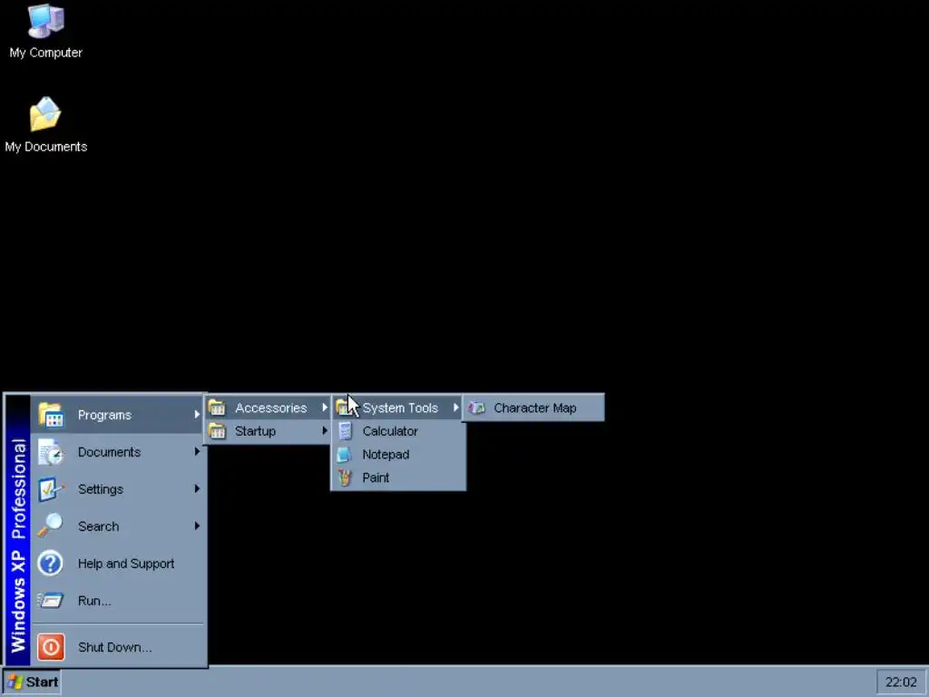Expand the Startup submenu arrow
This screenshot has height=697, width=929.
[325, 430]
